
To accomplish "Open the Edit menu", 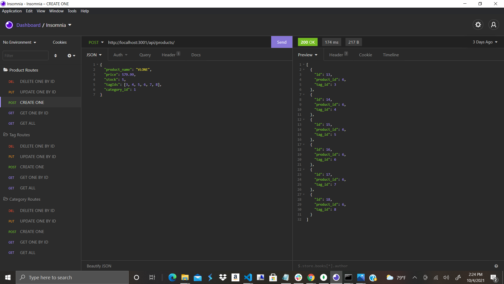I will 29,11.
